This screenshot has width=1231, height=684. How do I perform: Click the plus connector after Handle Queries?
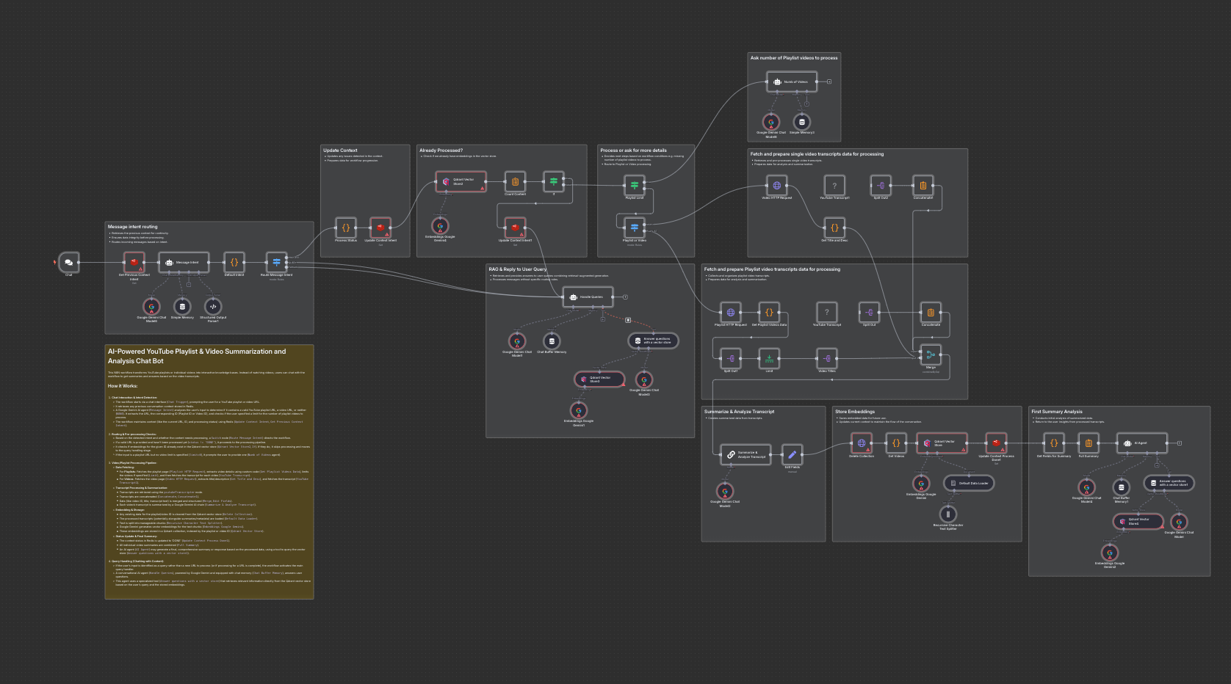pyautogui.click(x=626, y=296)
